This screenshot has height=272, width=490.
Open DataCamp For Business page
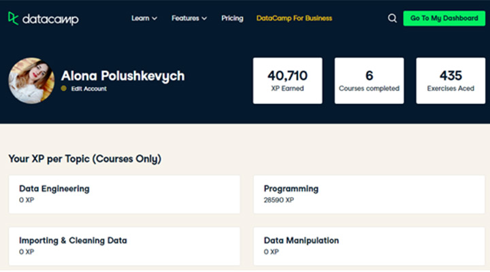[x=294, y=18]
